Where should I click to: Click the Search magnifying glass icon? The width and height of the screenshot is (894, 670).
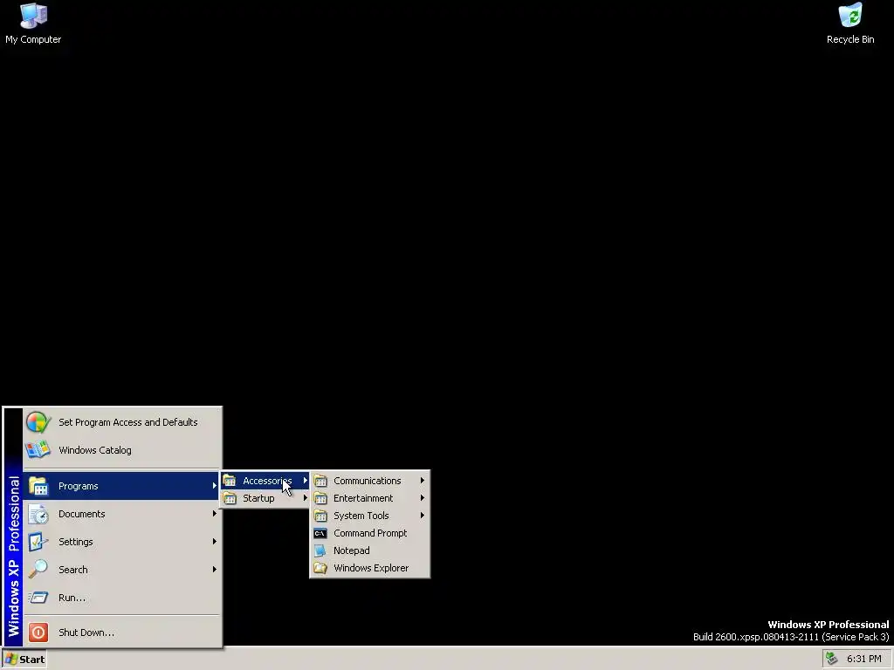pos(38,569)
